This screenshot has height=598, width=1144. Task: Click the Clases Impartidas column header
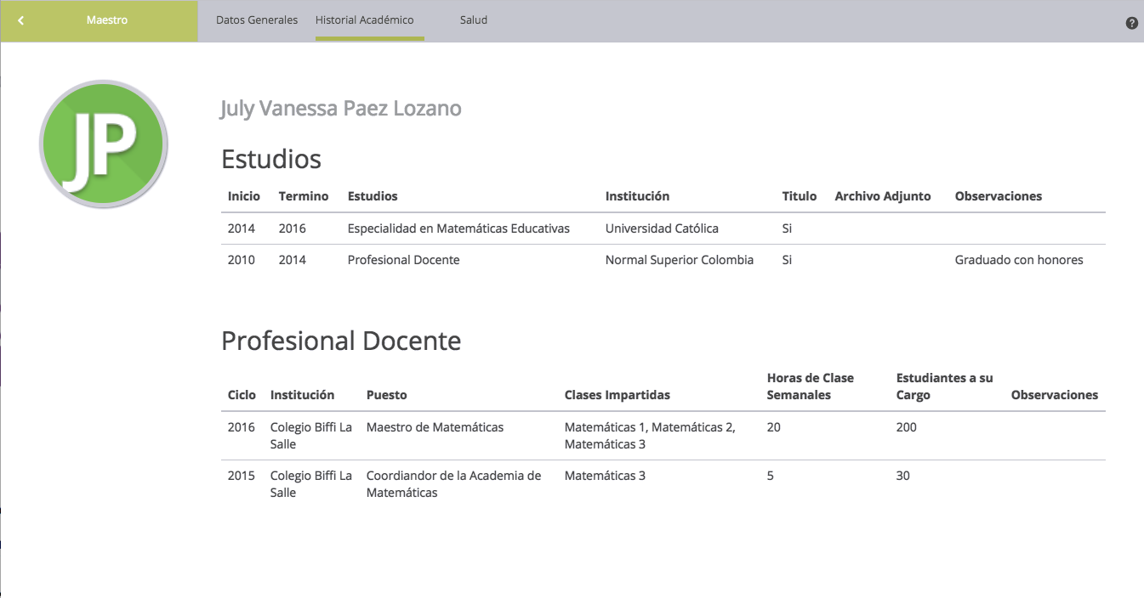click(617, 395)
